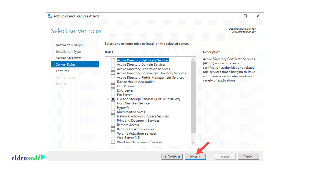Select the Fax Server checkbox
This screenshot has height=174, width=310.
coord(113,95)
